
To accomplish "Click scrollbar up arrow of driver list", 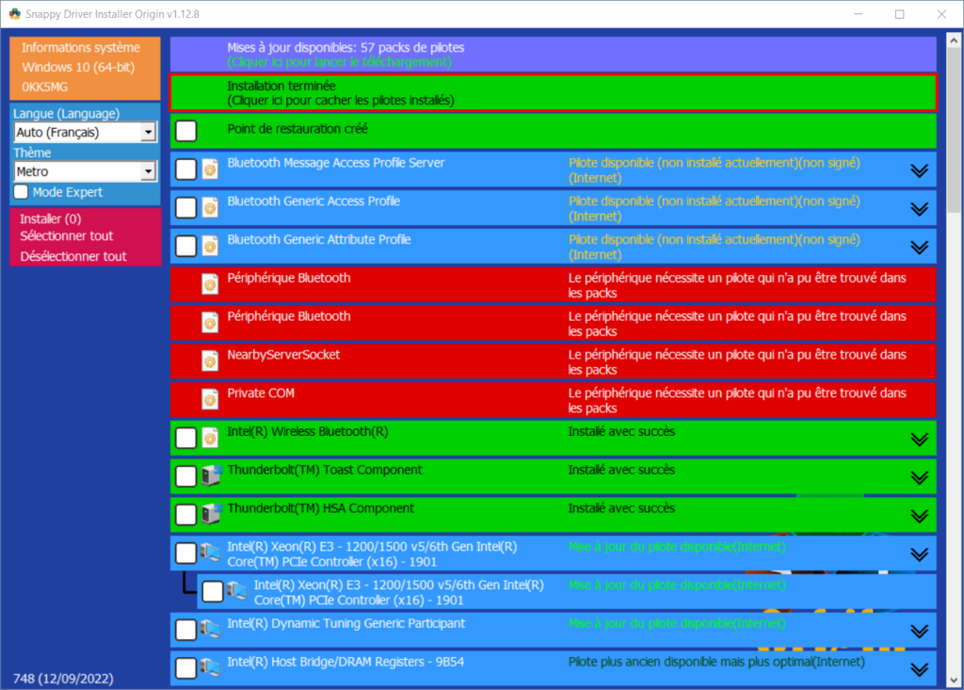I will click(954, 40).
